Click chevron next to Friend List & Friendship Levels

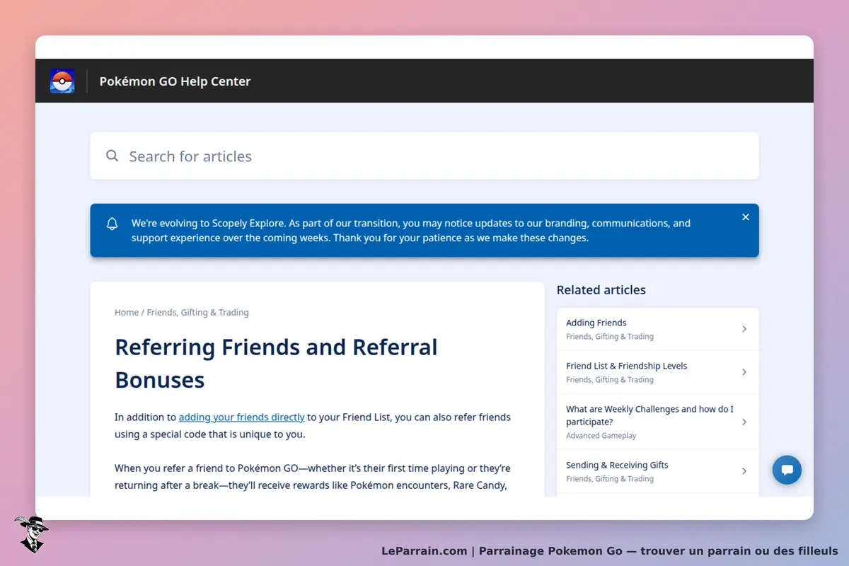744,372
